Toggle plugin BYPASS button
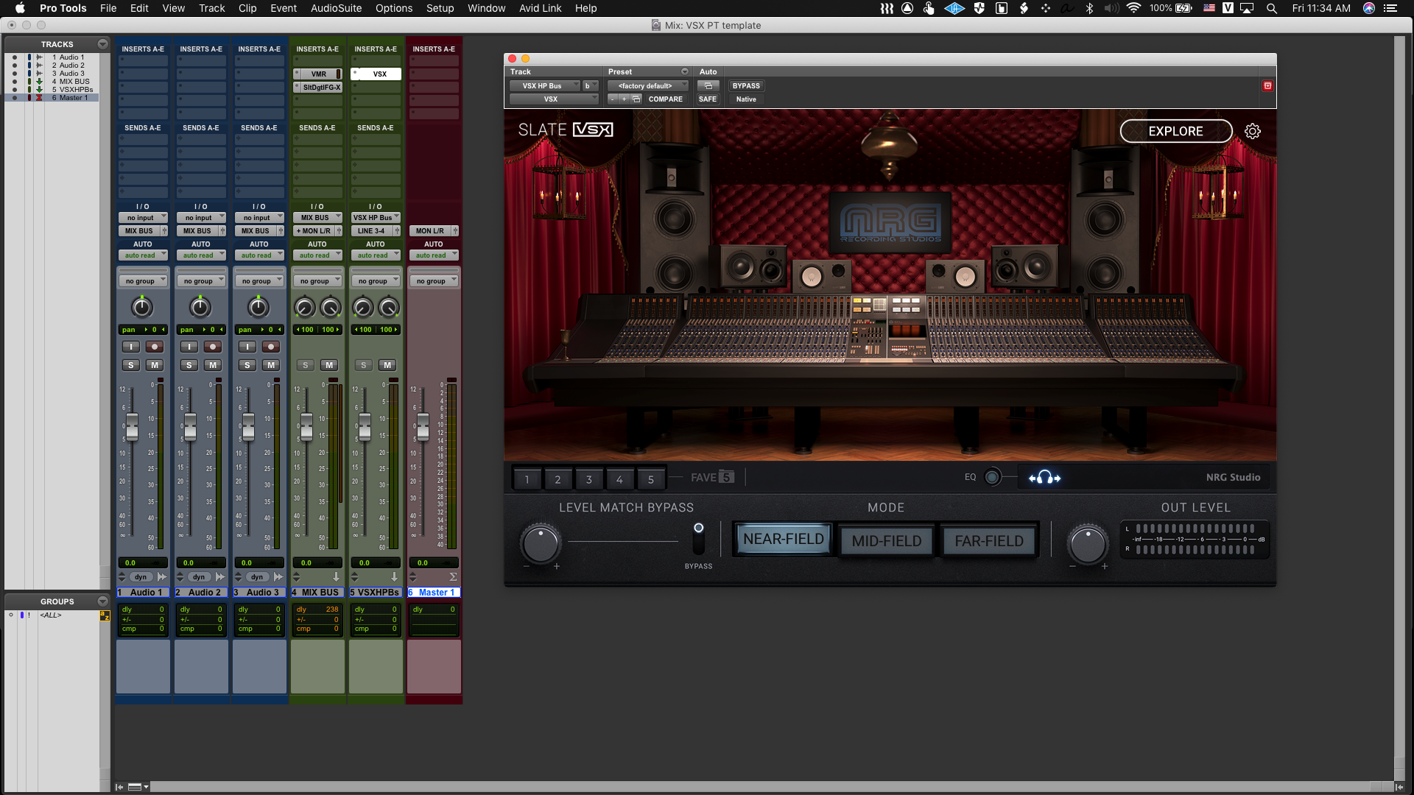 746,86
